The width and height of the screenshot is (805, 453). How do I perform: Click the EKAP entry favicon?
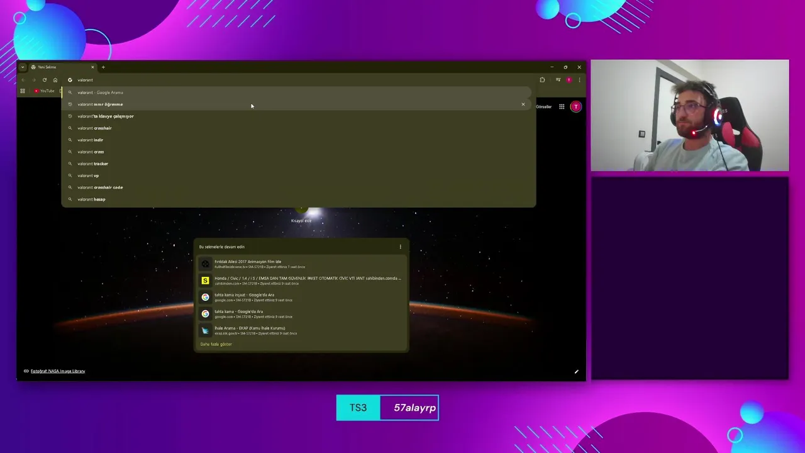[205, 330]
